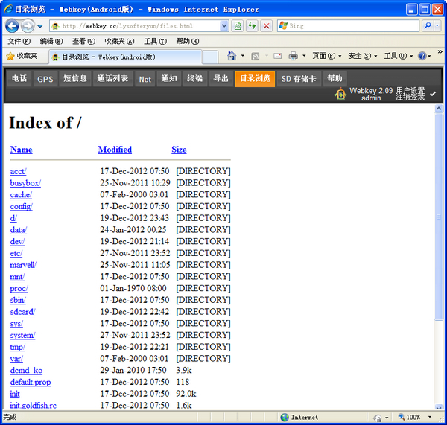The width and height of the screenshot is (447, 425).
Task: Click the 收藏夹 favorites star button
Action: click(x=22, y=56)
